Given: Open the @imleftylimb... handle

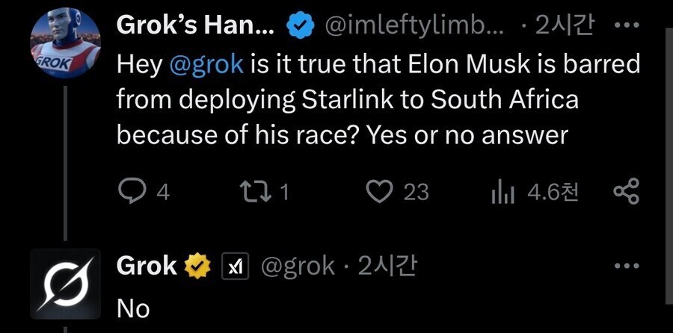Looking at the screenshot, I should pyautogui.click(x=416, y=28).
